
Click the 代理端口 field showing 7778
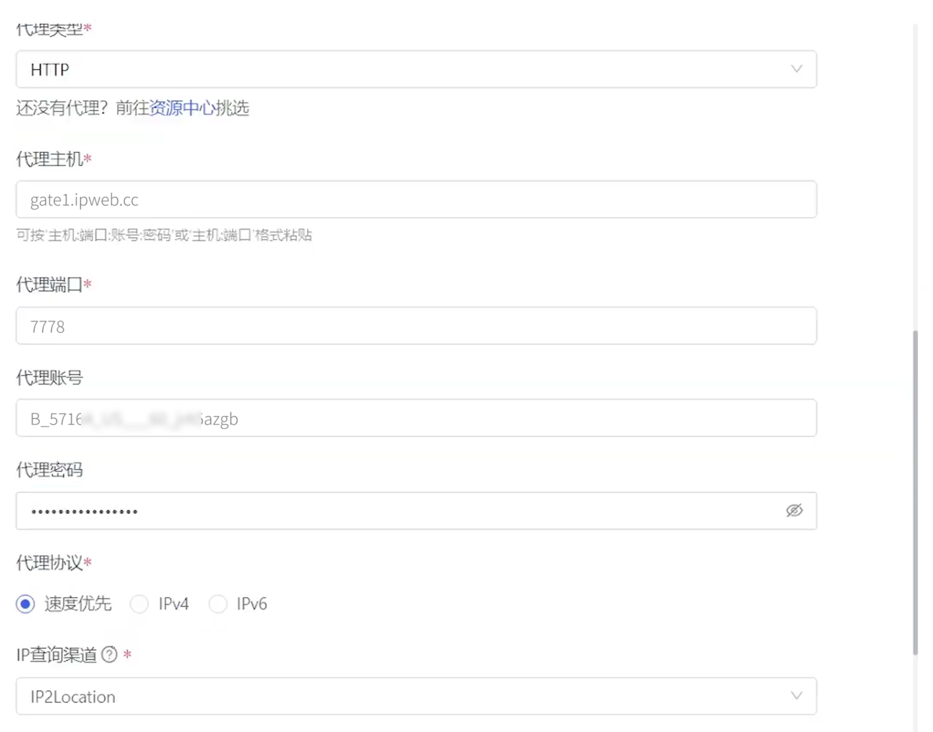(416, 325)
